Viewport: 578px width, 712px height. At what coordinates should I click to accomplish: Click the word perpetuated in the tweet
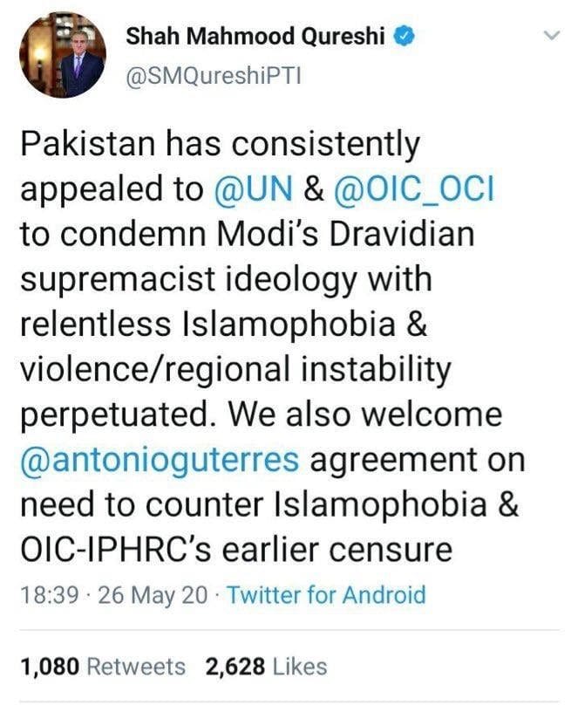pos(118,414)
